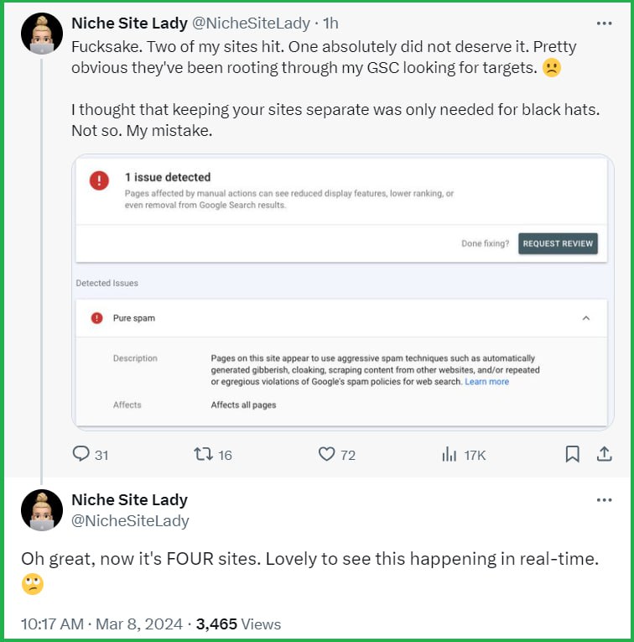
Task: Click the red alert icon beside Pure spam
Action: click(x=97, y=318)
